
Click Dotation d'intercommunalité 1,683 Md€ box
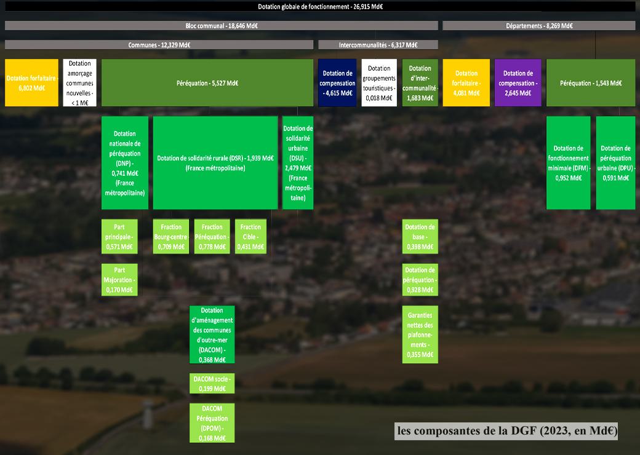(420, 83)
